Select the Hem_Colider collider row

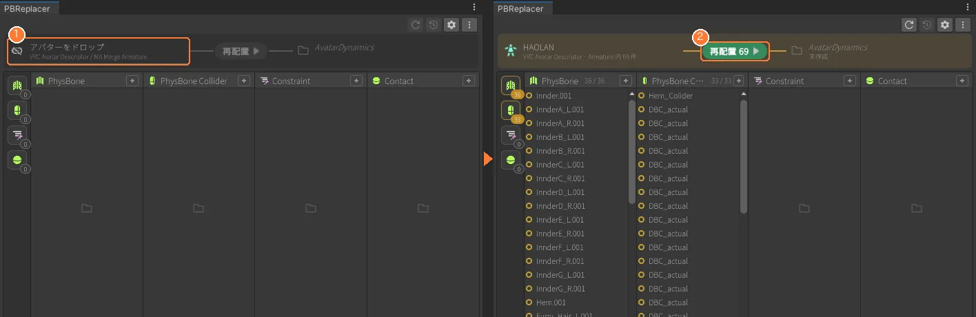coord(689,96)
